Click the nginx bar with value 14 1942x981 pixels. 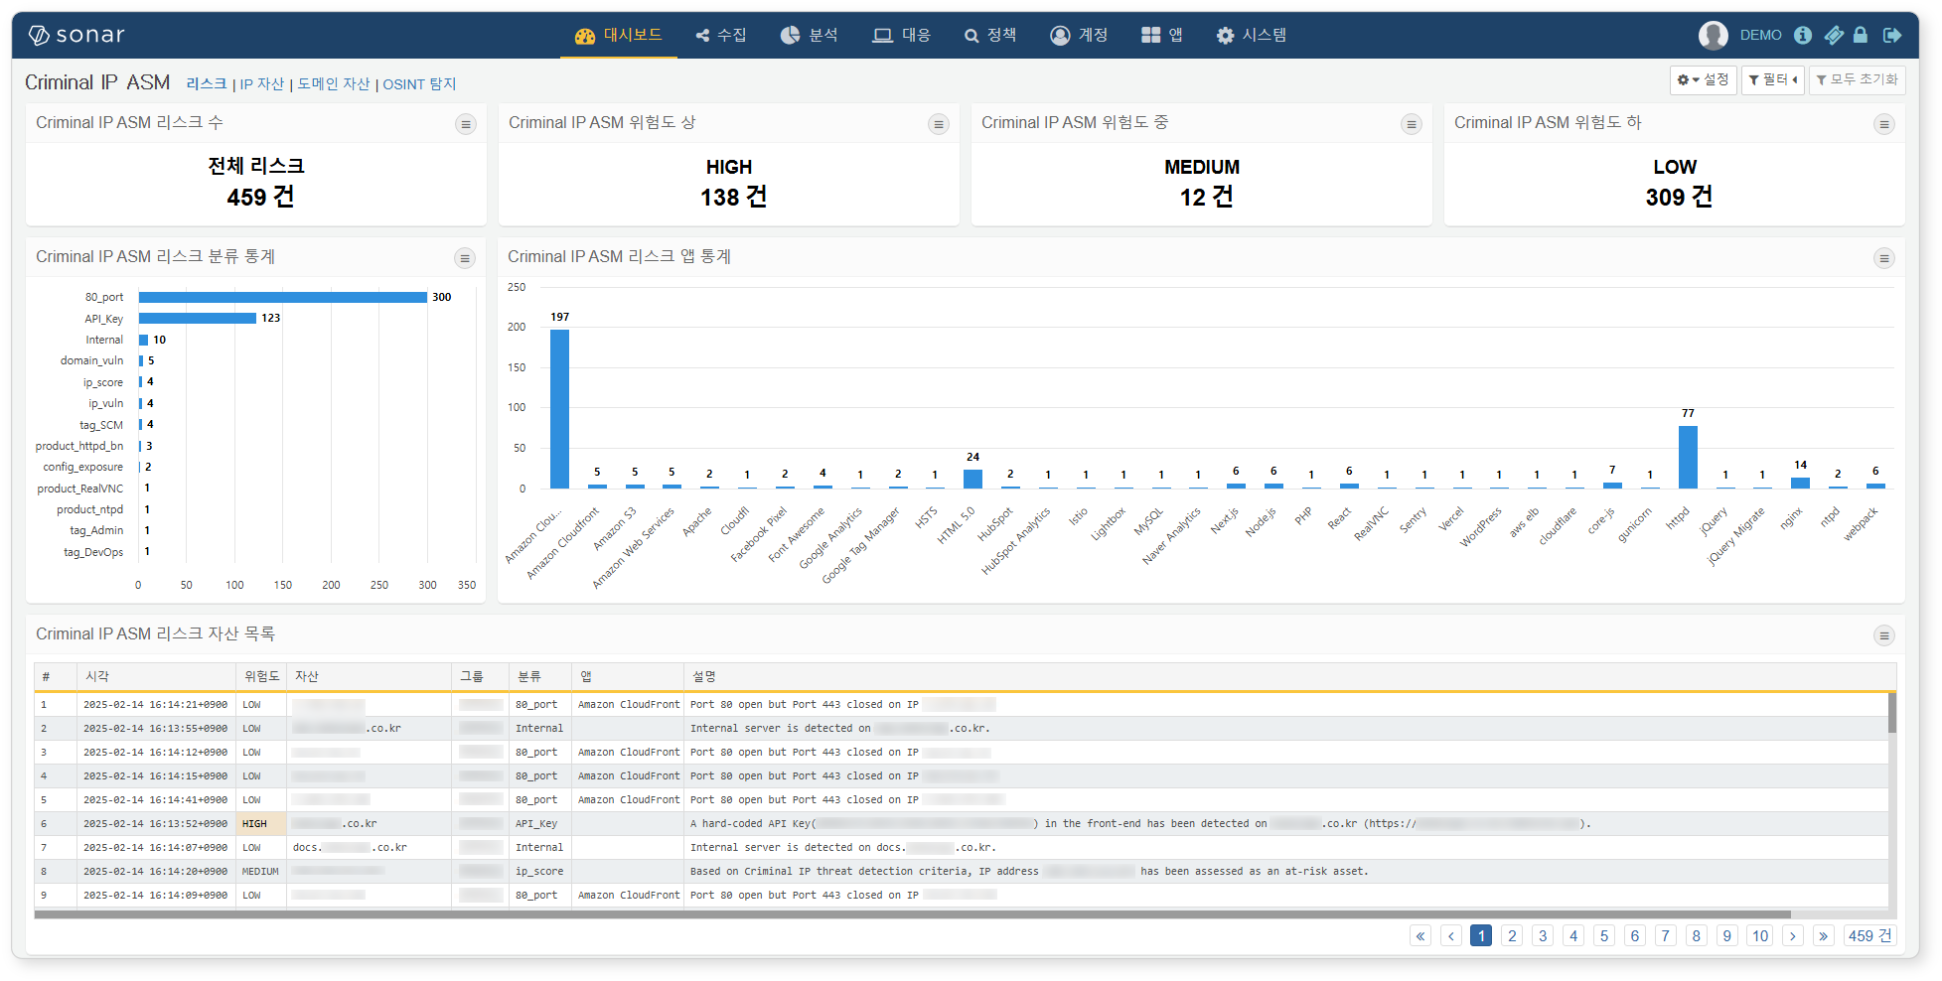coord(1800,483)
